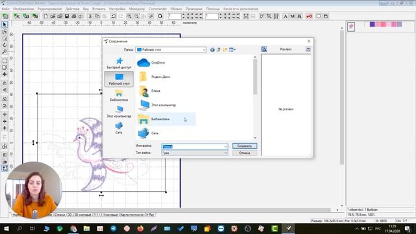Click the undo arrow icon in toolbar
The width and height of the screenshot is (416, 234).
tap(113, 16)
